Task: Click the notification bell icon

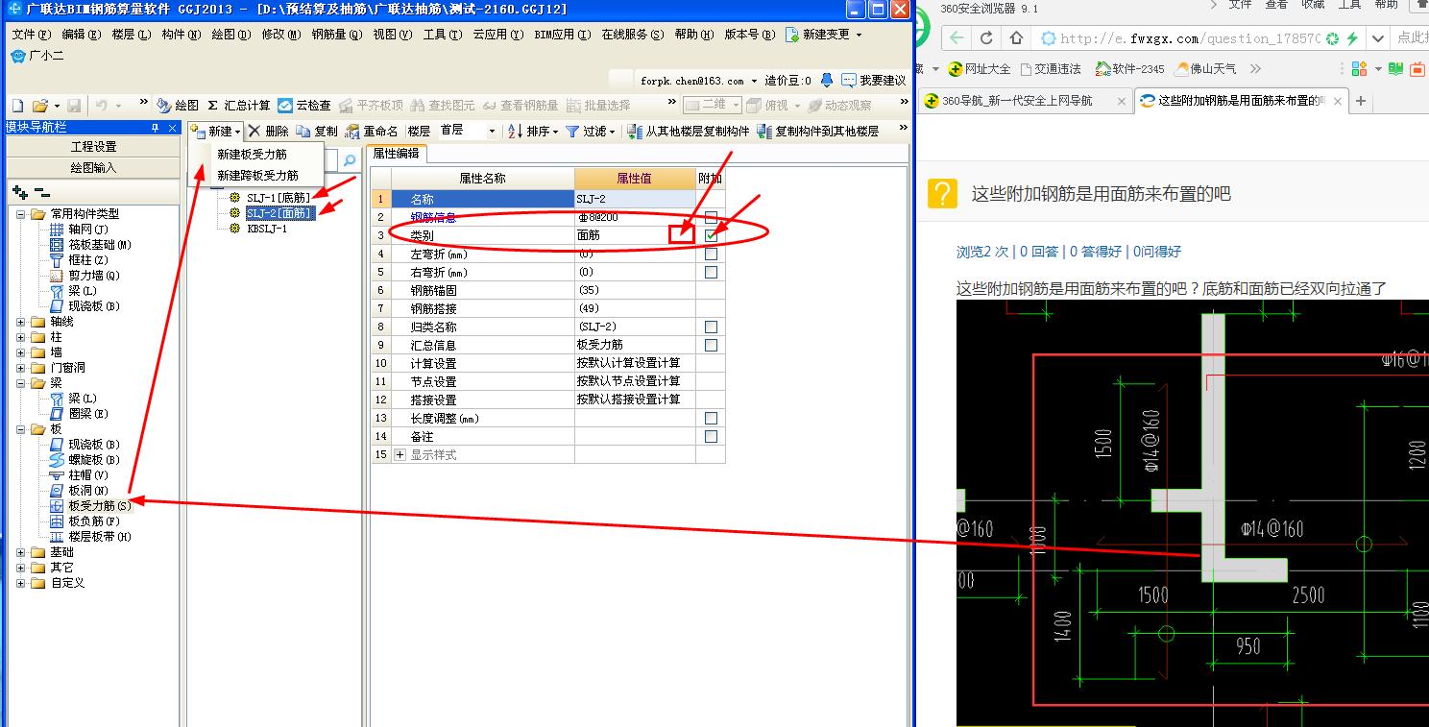Action: [x=827, y=81]
